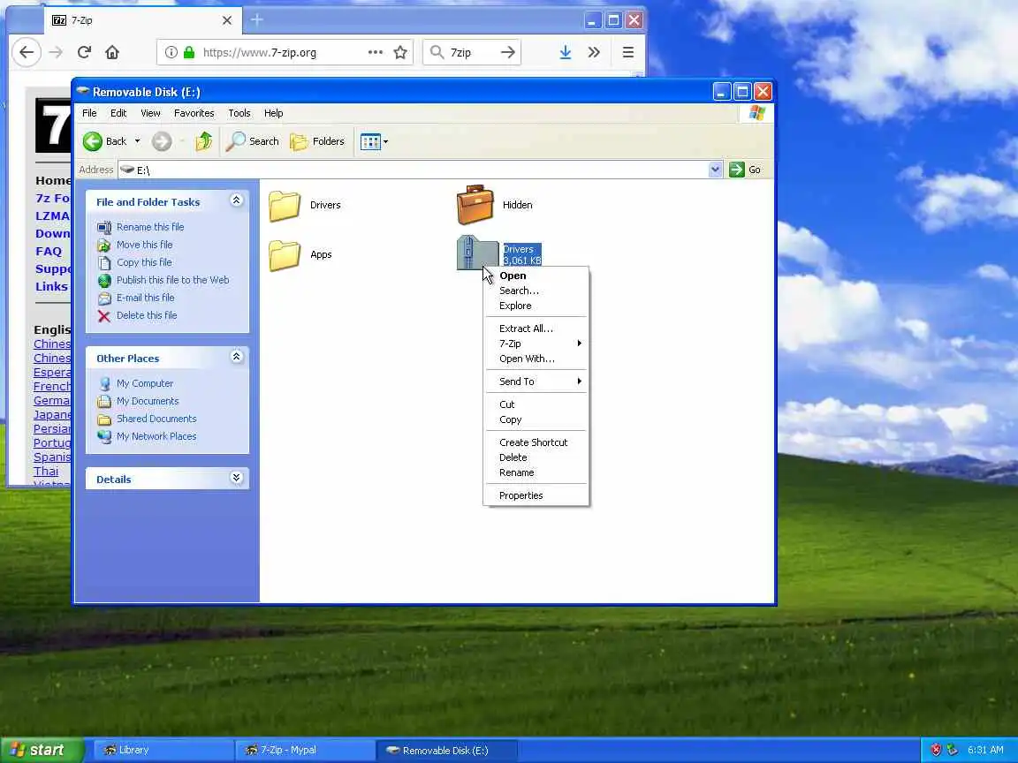
Task: Click the browser downloads arrow icon
Action: [x=566, y=53]
